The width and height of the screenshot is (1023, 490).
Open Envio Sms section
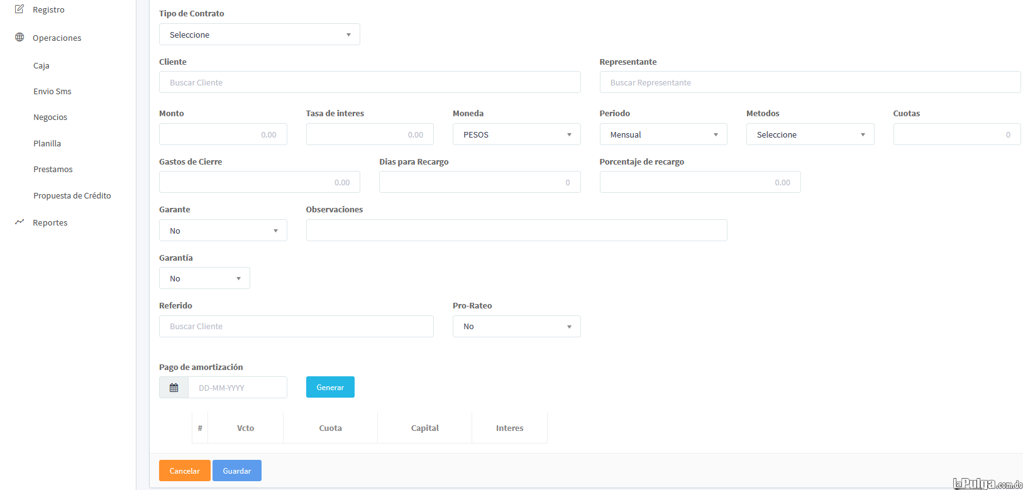coord(53,92)
